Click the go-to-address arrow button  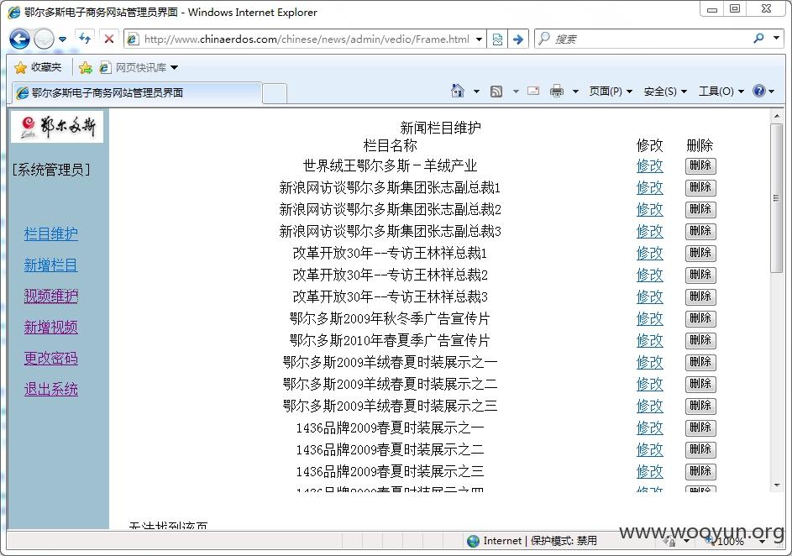(518, 39)
